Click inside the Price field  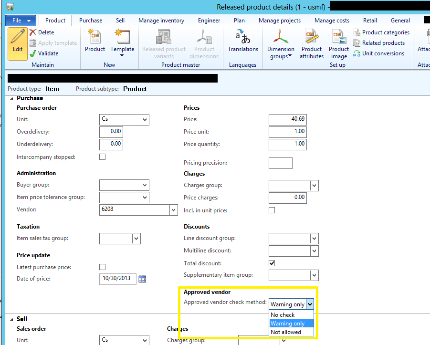point(286,119)
